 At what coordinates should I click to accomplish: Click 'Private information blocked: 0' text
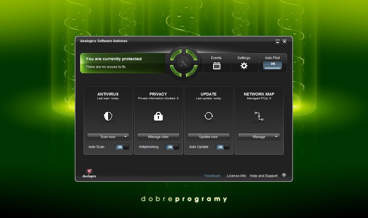(x=158, y=98)
